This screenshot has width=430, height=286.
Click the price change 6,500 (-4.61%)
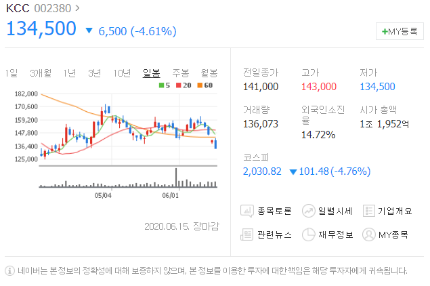tap(137, 31)
